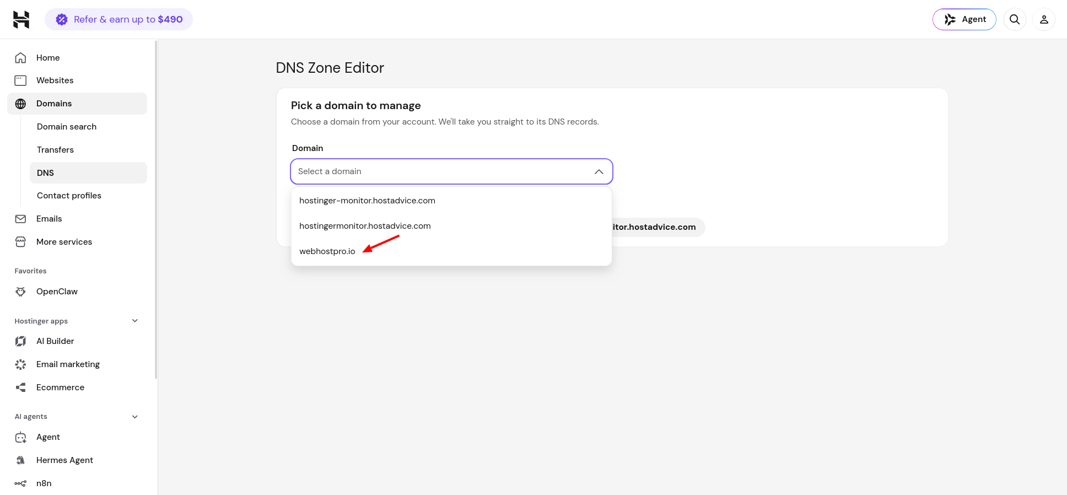Select webhostpro.io from the dropdown
The height and width of the screenshot is (495, 1067).
tap(451, 251)
